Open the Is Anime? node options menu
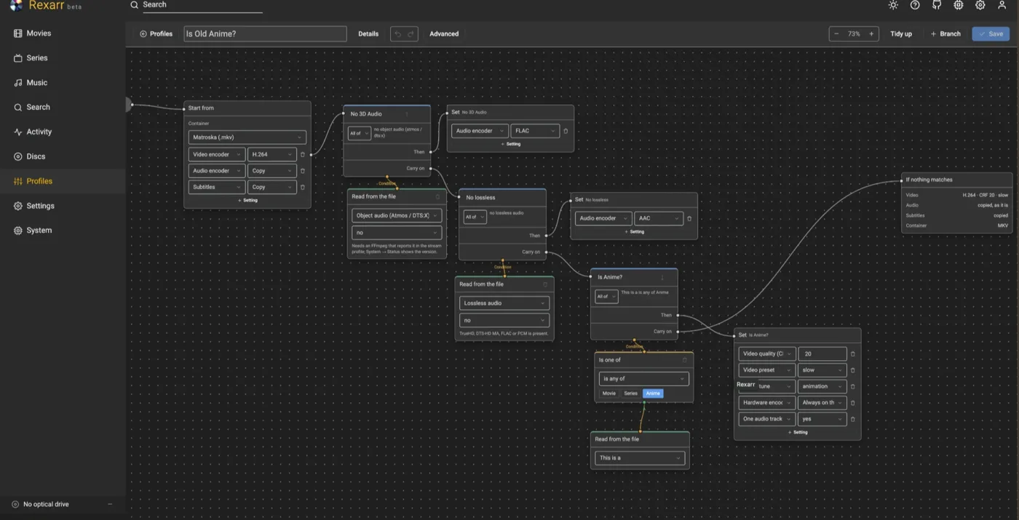The image size is (1019, 520). coord(662,277)
